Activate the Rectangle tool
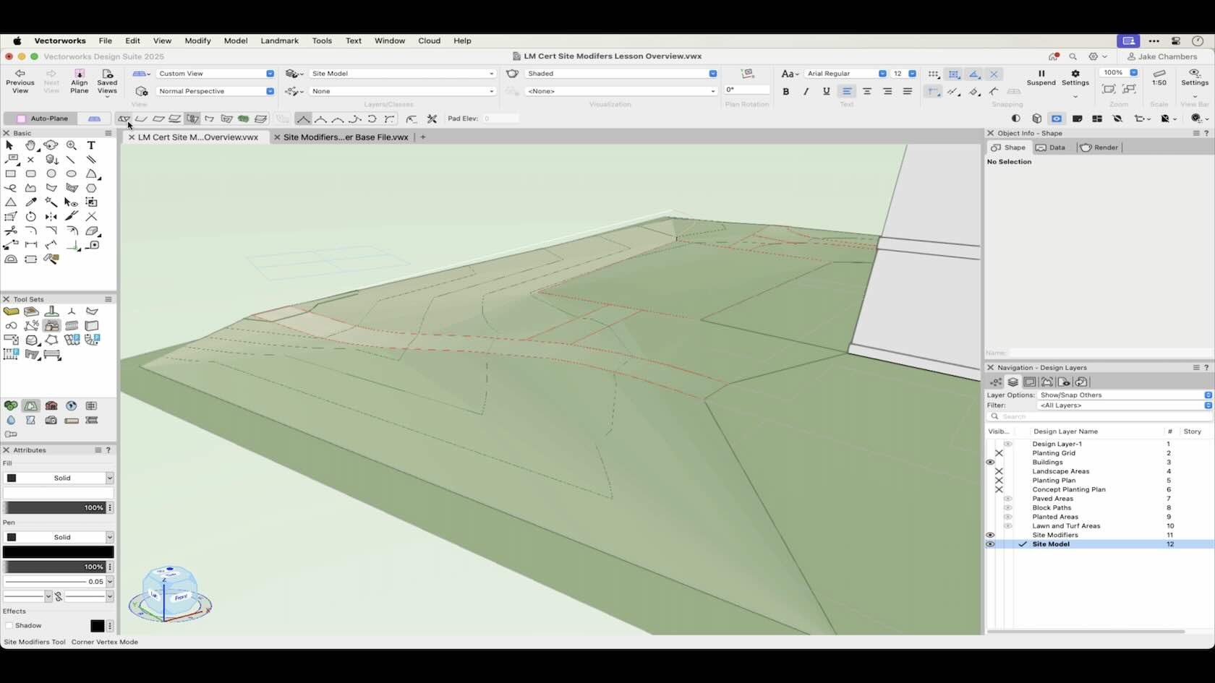The width and height of the screenshot is (1215, 683). [11, 174]
